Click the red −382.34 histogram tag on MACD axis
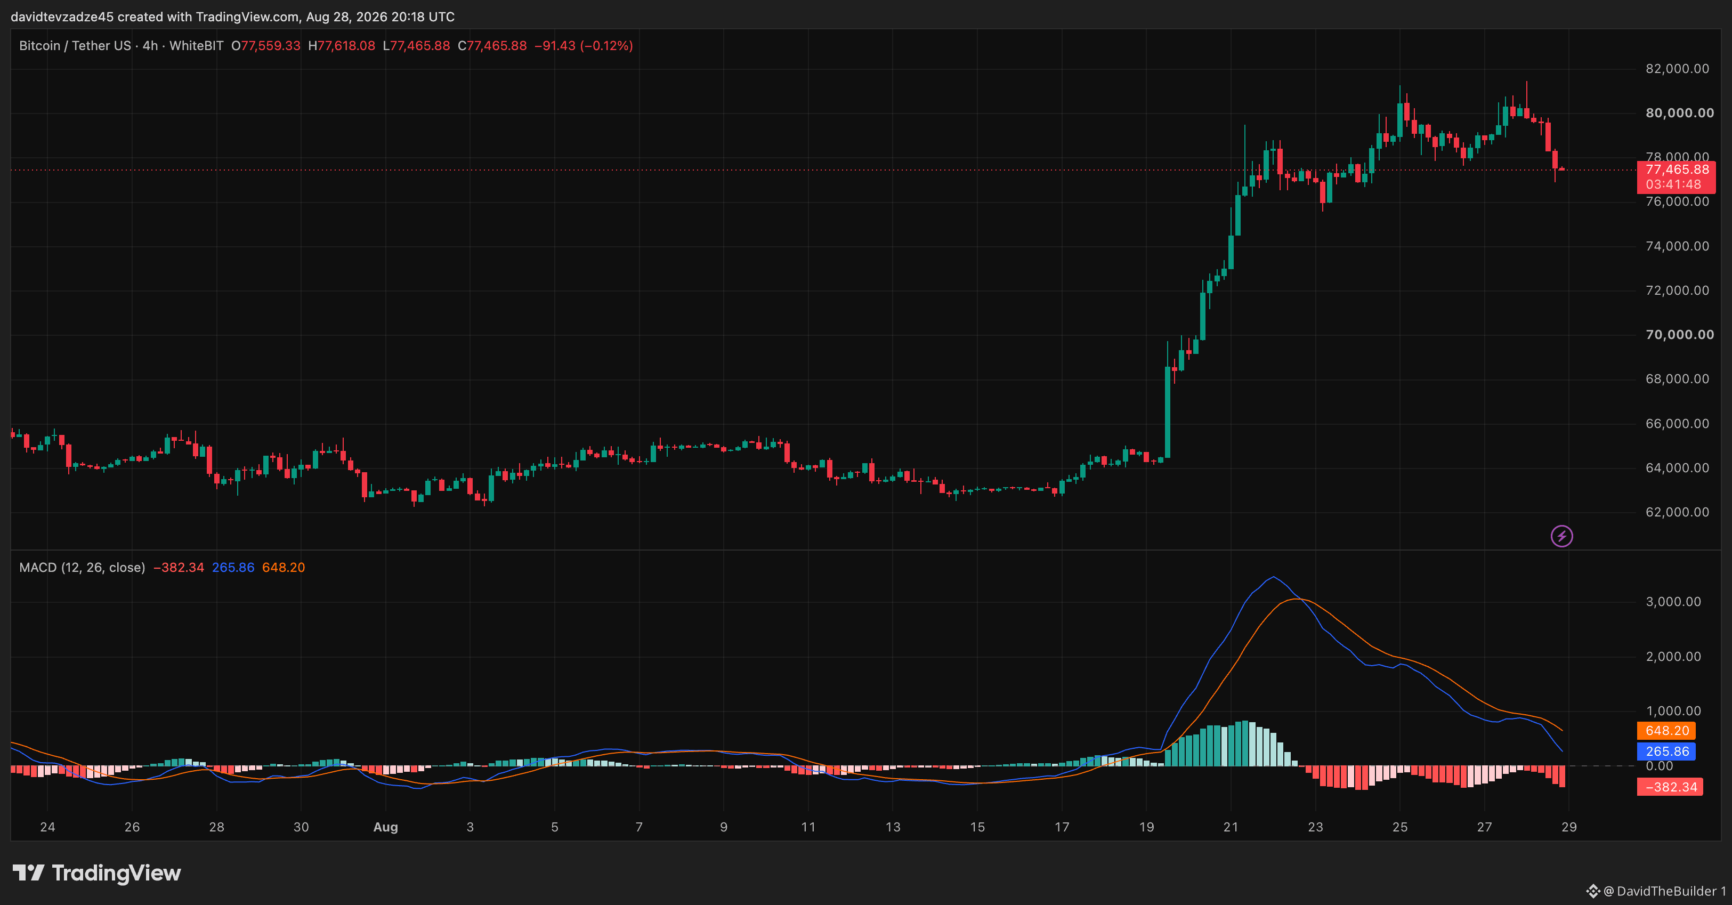Viewport: 1732px width, 905px height. pyautogui.click(x=1670, y=787)
